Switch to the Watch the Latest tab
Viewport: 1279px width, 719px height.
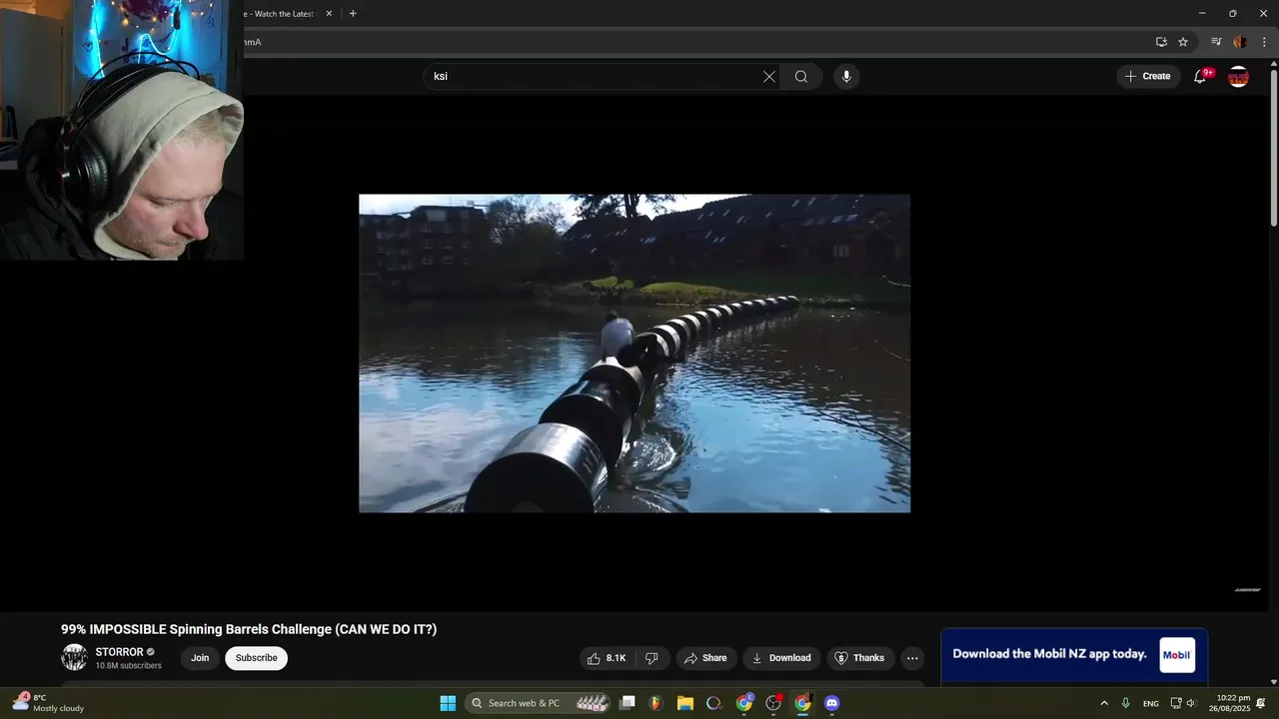click(280, 13)
